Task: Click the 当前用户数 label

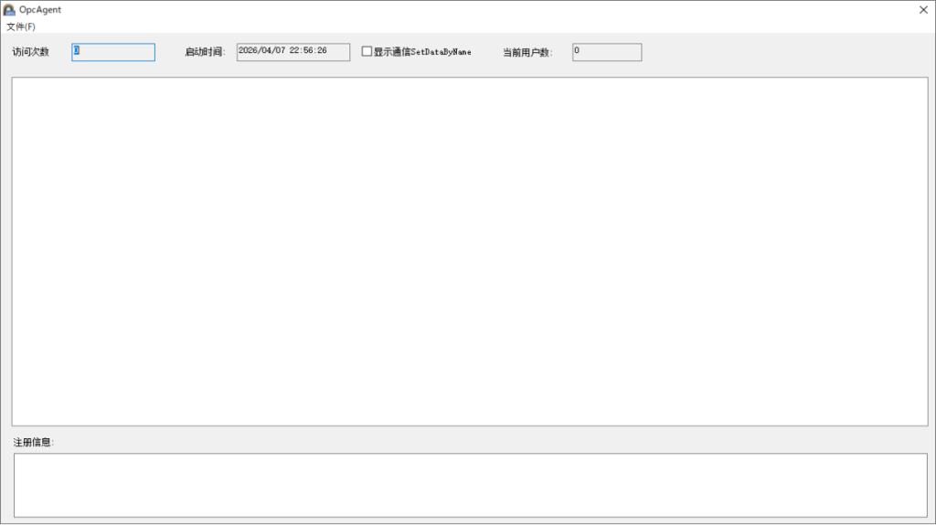Action: tap(527, 53)
